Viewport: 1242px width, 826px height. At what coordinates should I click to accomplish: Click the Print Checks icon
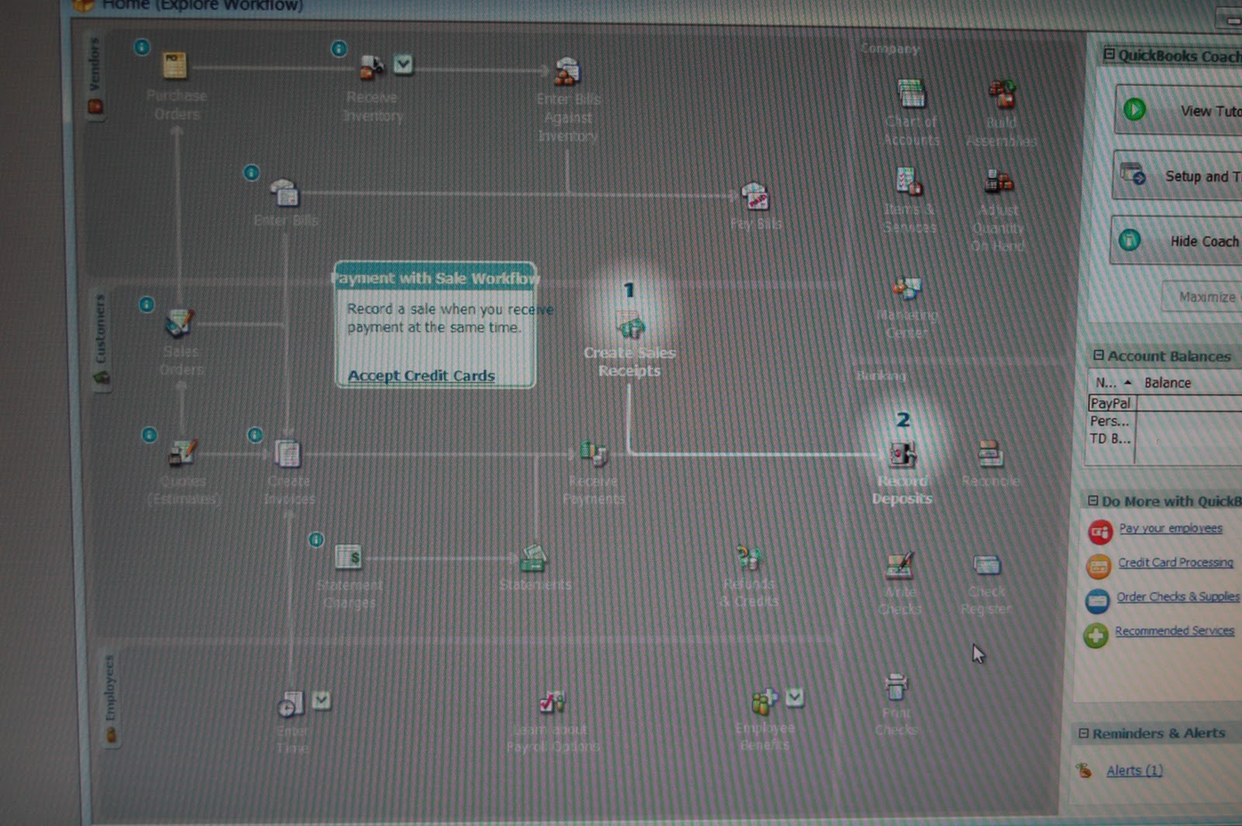tap(896, 687)
